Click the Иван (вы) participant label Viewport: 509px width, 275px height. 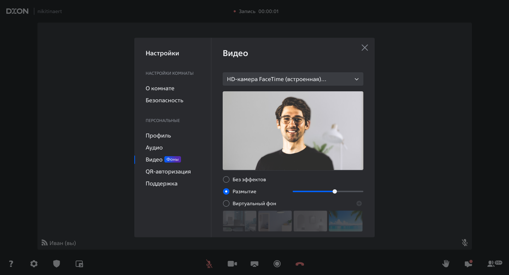[x=63, y=243]
